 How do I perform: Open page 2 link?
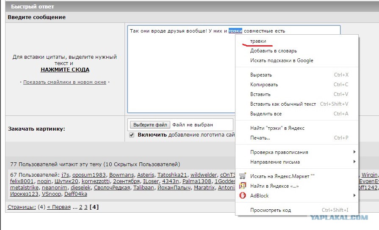tap(81, 207)
